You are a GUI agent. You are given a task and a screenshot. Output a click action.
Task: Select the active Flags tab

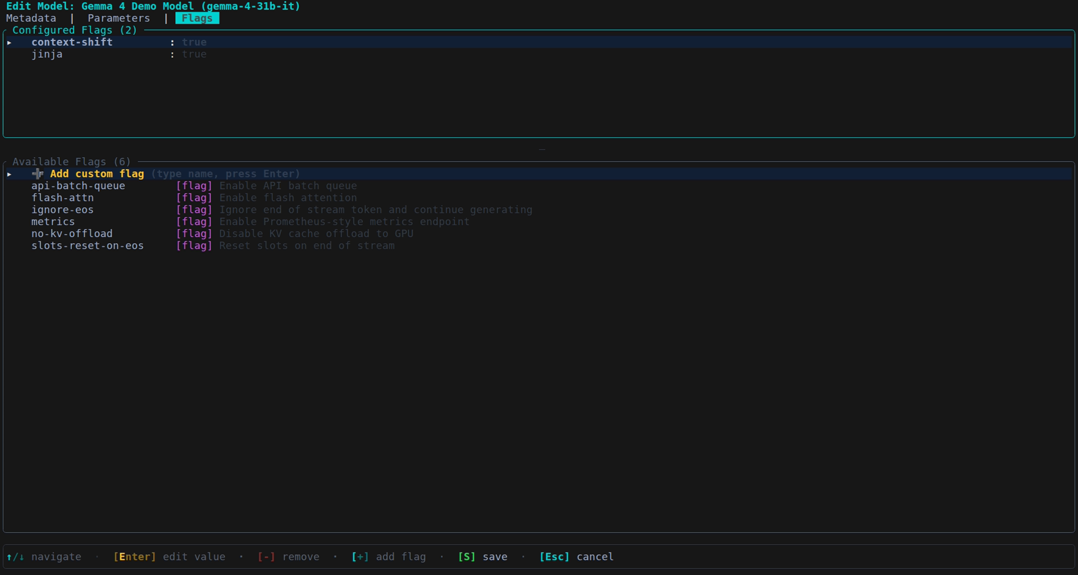[197, 18]
